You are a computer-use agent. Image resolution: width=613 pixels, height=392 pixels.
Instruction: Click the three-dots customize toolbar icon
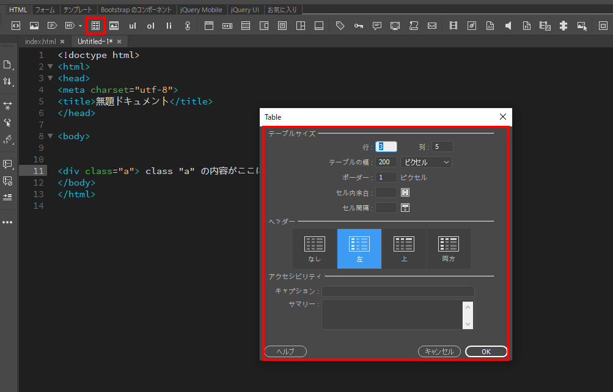pos(7,222)
